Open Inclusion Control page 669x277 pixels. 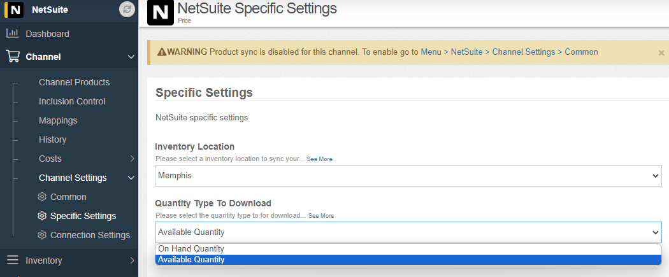pos(72,101)
